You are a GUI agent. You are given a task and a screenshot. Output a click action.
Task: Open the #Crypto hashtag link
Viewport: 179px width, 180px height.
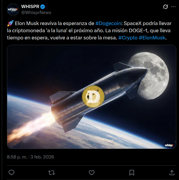(x=128, y=38)
